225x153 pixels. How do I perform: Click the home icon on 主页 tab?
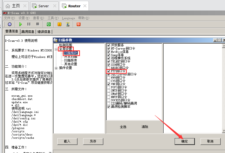coord(8,6)
